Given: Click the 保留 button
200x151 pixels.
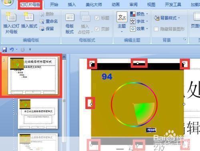Looking at the screenshot, I should point(47,29).
